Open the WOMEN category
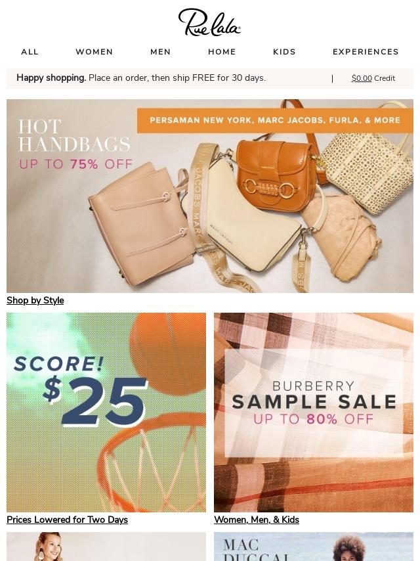This screenshot has width=420, height=561. coord(94,52)
